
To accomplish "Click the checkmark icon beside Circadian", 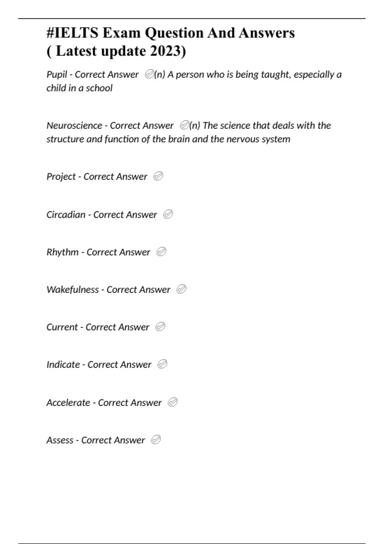I will click(x=168, y=214).
